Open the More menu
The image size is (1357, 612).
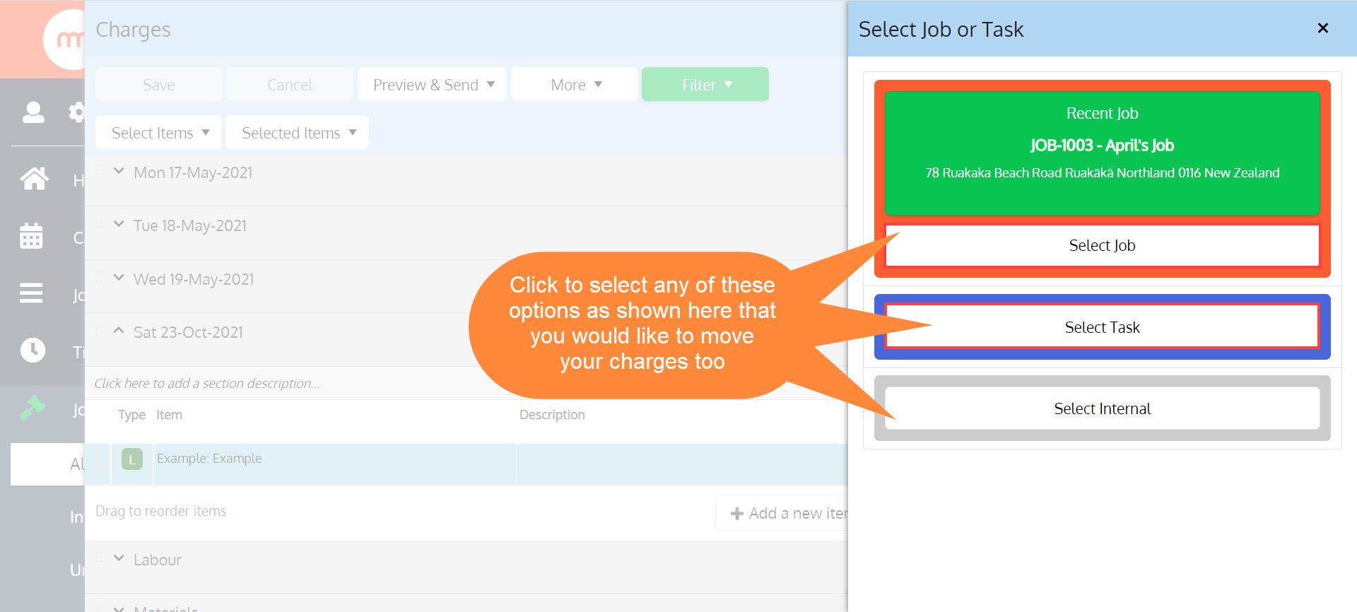point(575,84)
